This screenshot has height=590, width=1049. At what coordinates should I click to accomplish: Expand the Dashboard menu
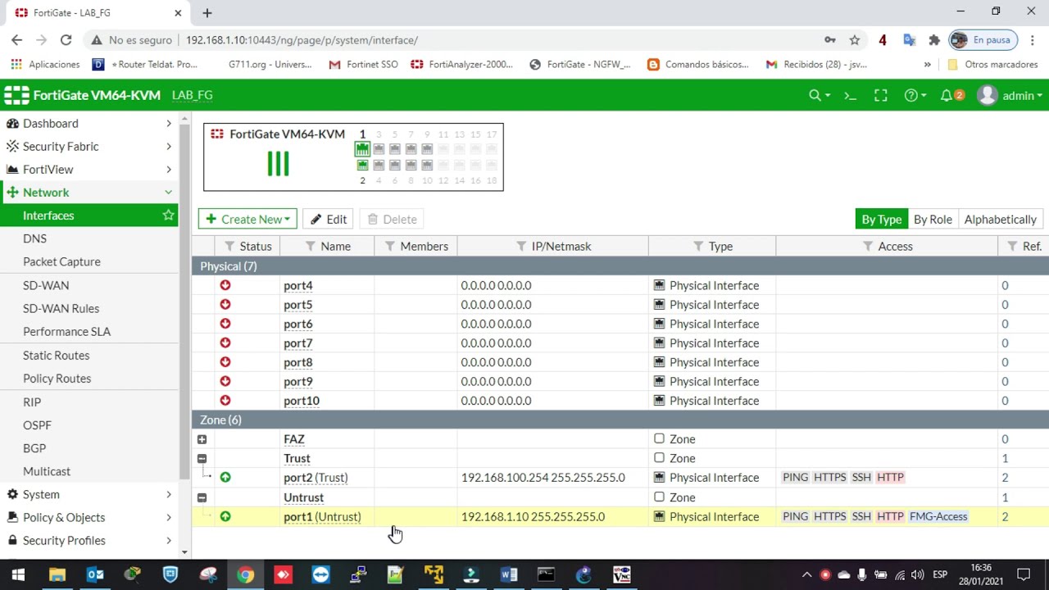pos(89,123)
